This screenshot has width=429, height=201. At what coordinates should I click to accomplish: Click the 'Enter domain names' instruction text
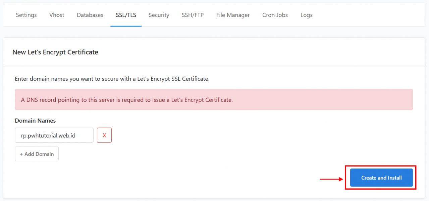click(x=112, y=79)
